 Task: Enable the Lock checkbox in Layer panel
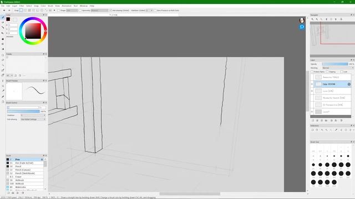click(x=342, y=72)
